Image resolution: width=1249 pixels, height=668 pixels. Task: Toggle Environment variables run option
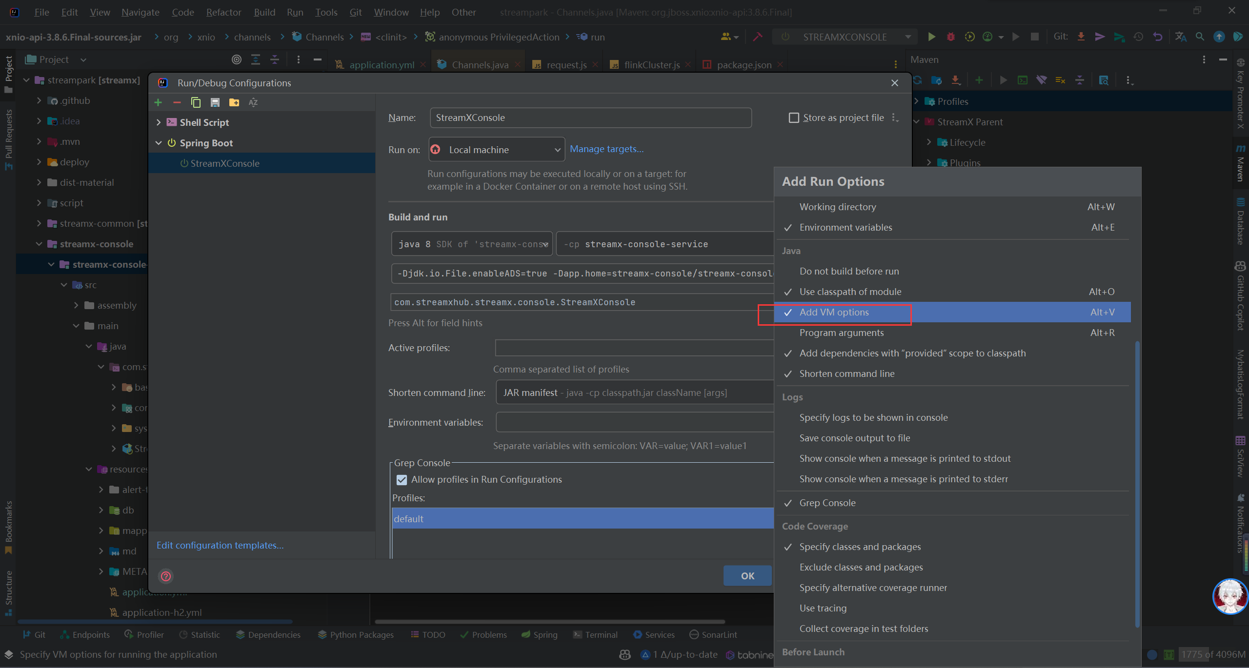tap(846, 228)
